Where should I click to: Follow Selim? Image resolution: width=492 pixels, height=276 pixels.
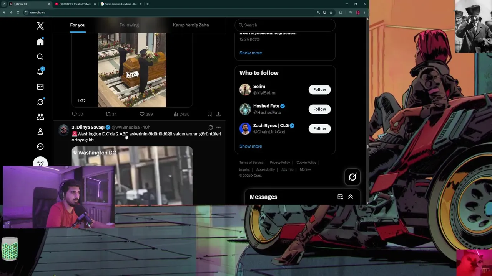pos(319,90)
